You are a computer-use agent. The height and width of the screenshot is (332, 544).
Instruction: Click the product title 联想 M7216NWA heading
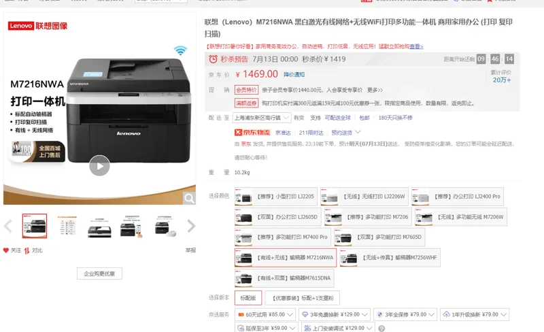pyautogui.click(x=358, y=28)
